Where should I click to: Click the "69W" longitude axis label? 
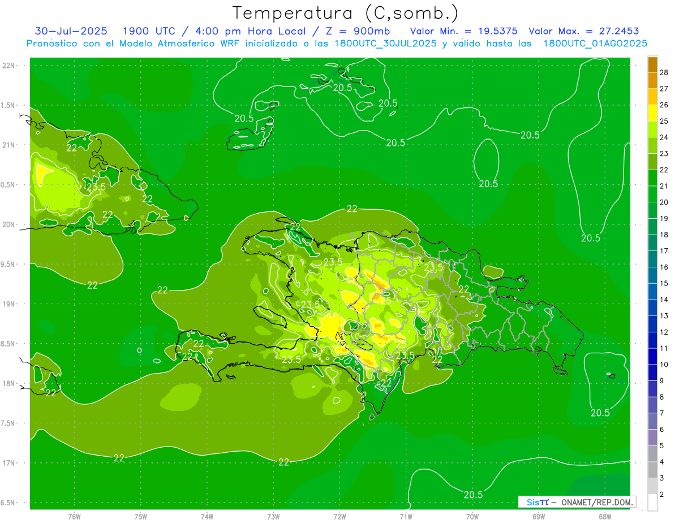(539, 516)
